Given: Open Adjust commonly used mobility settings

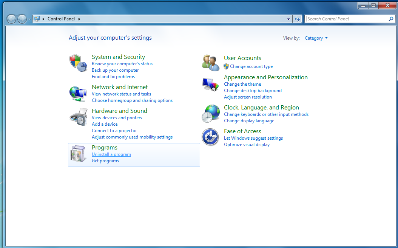Looking at the screenshot, I should (x=132, y=137).
